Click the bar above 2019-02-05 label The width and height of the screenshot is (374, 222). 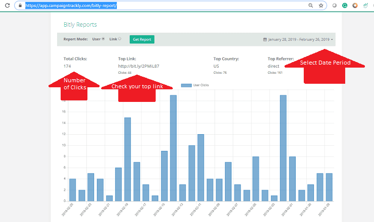256,179
